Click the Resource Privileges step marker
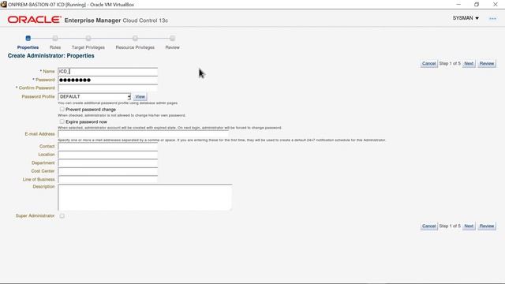The height and width of the screenshot is (284, 505). tap(135, 39)
